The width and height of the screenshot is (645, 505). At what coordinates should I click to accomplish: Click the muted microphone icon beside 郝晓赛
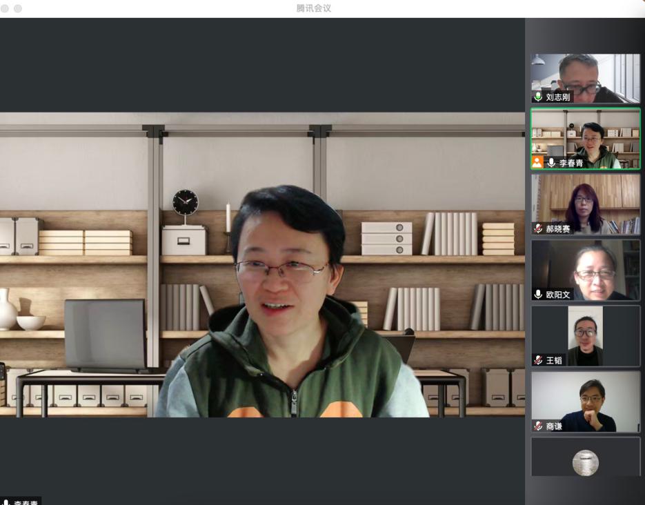(538, 228)
